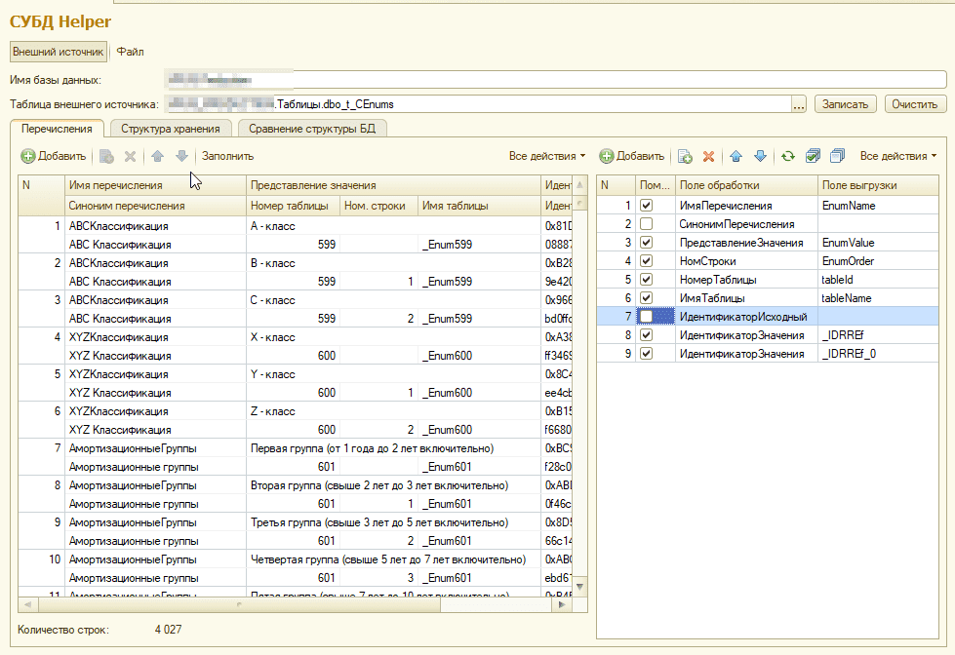The height and width of the screenshot is (655, 955).
Task: Select the 'Первая группа' value cell
Action: (393, 448)
